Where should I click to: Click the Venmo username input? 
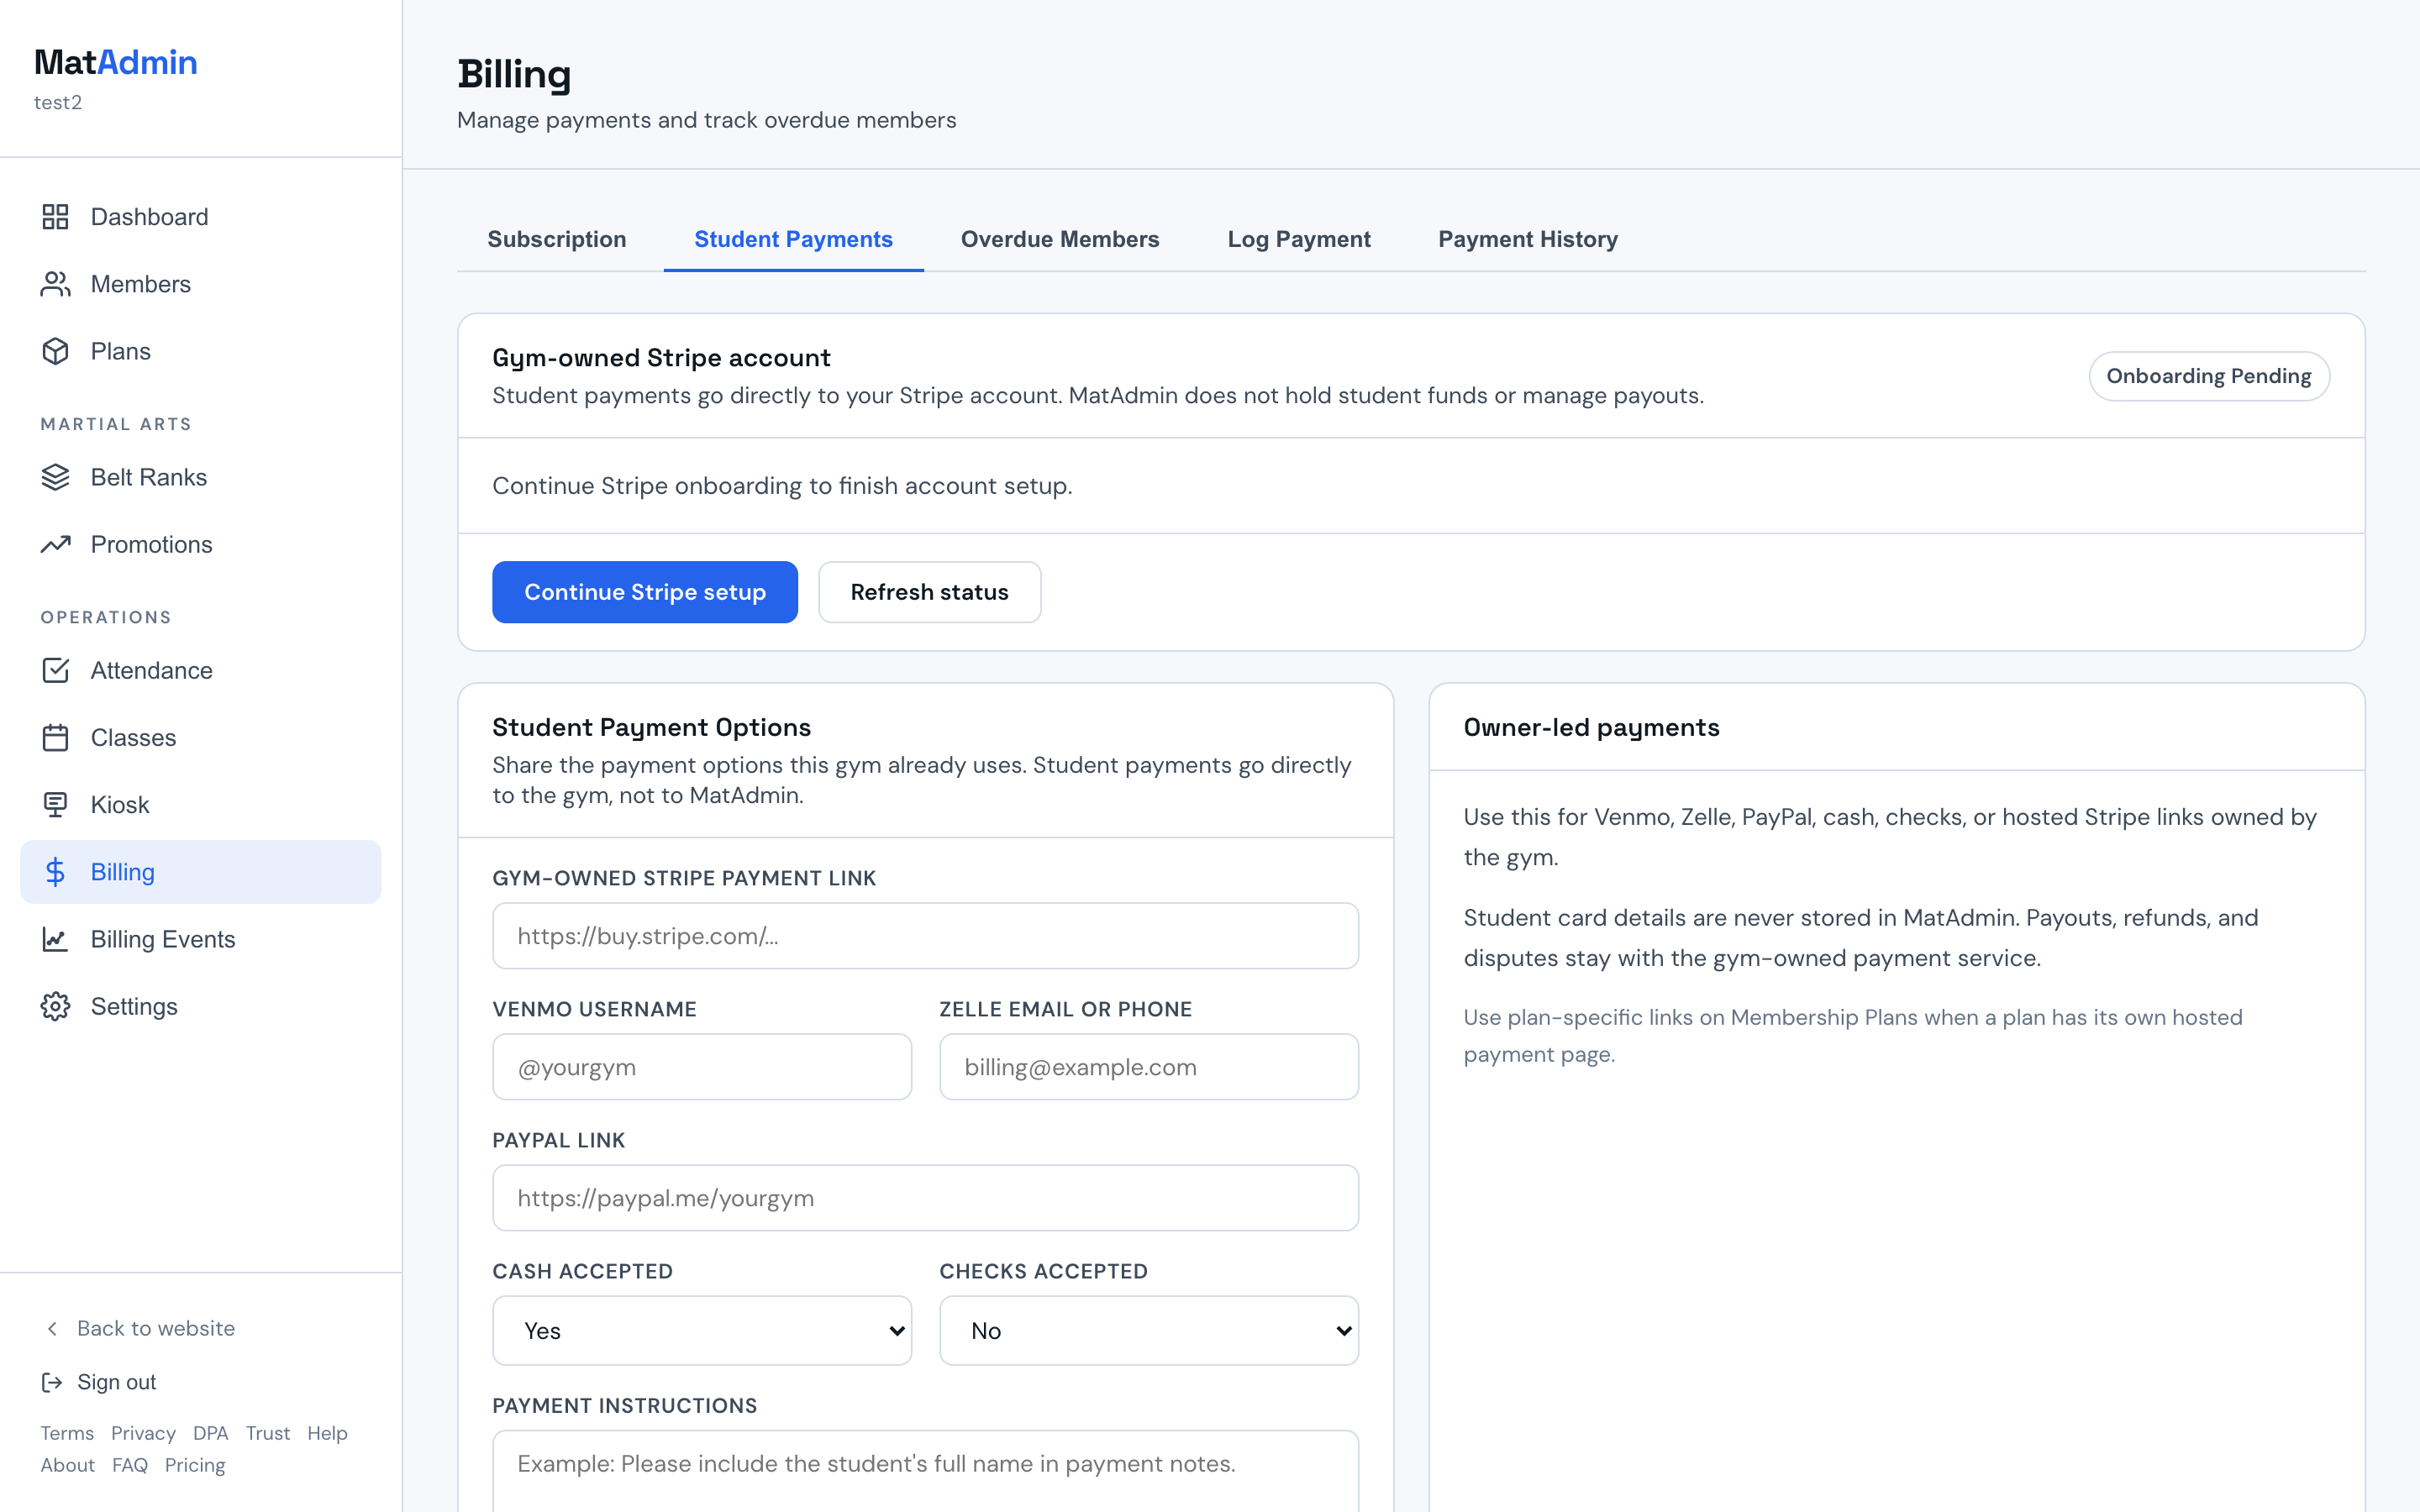tap(702, 1067)
